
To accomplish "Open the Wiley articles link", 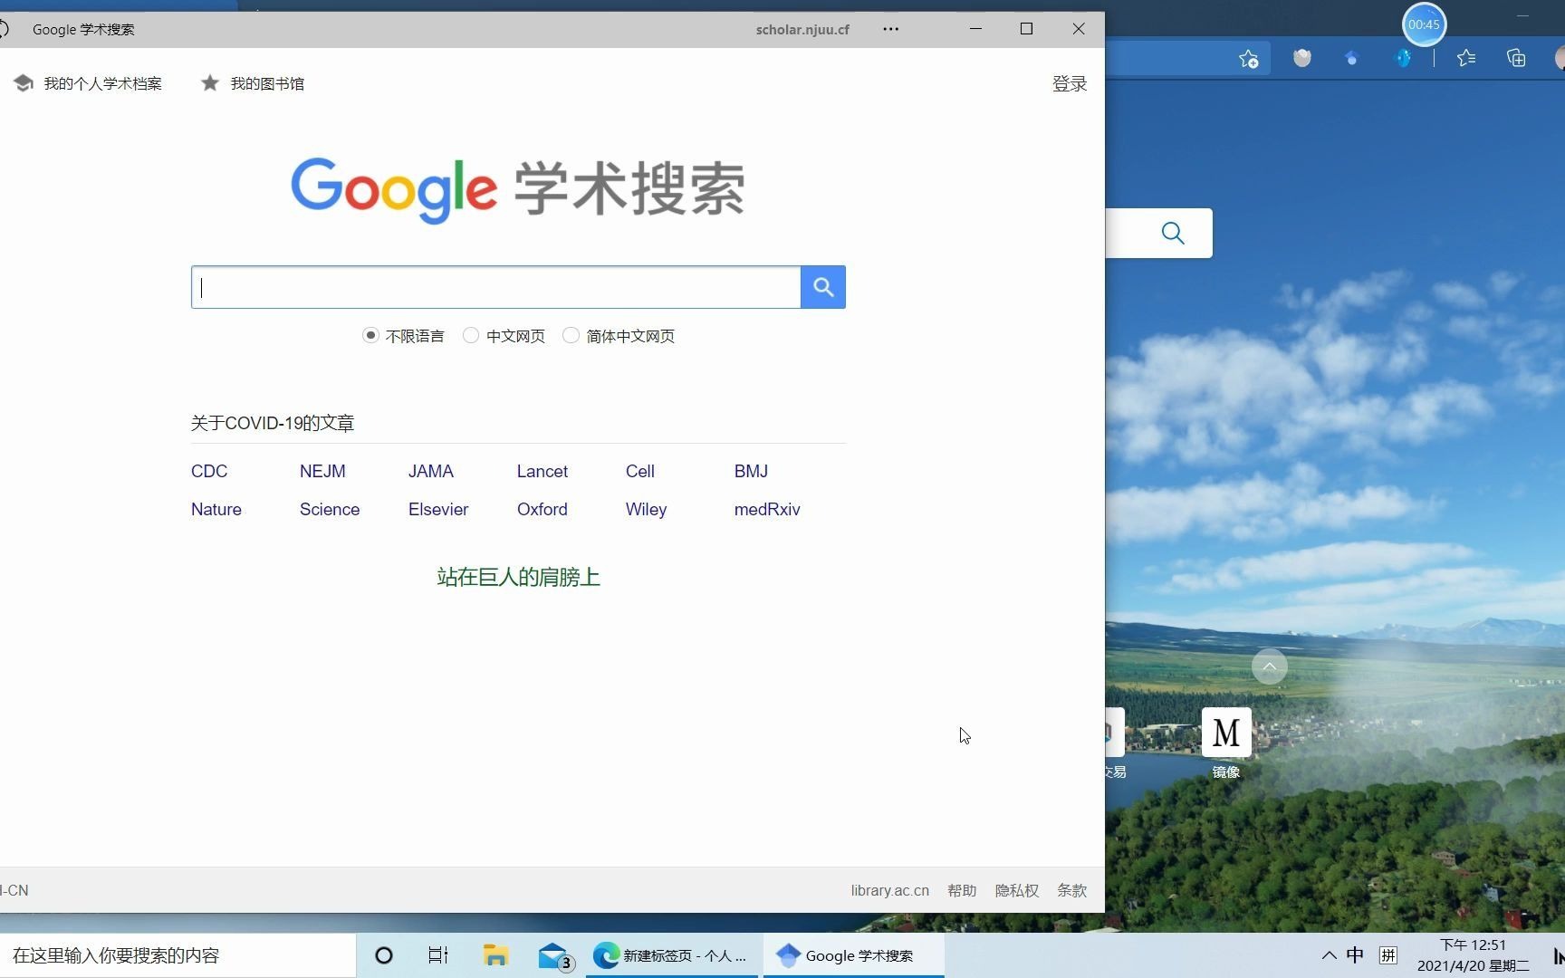I will pyautogui.click(x=646, y=510).
